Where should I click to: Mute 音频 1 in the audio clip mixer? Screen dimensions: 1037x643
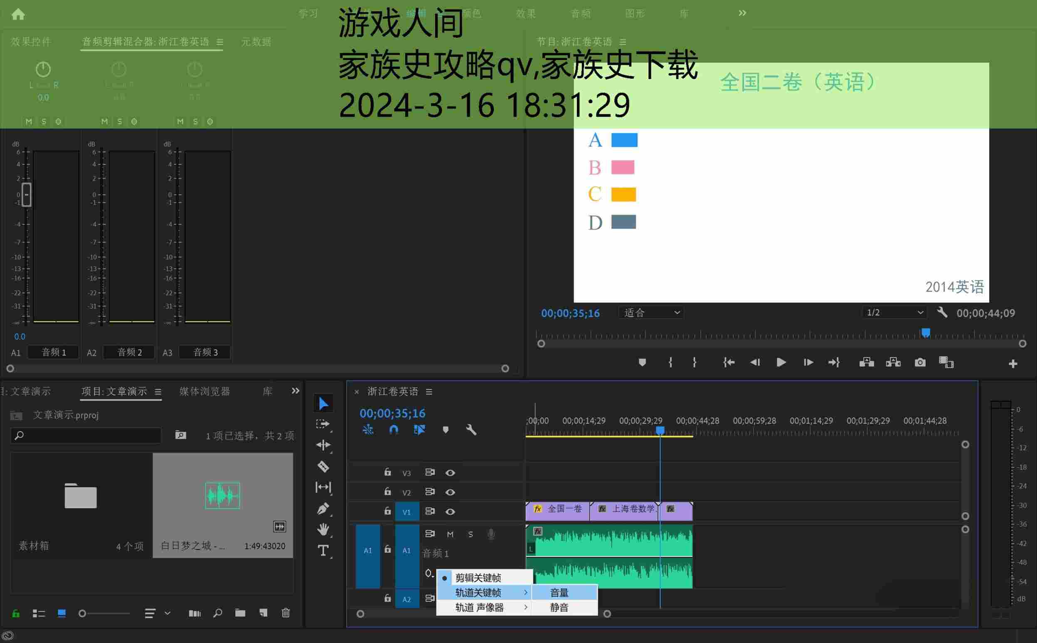(29, 122)
